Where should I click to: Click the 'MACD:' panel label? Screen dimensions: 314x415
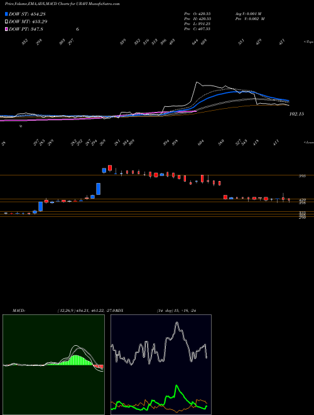point(18,311)
